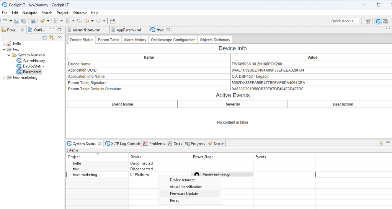The image size is (392, 209).
Task: Open the Edit menu
Action: pyautogui.click(x=15, y=13)
